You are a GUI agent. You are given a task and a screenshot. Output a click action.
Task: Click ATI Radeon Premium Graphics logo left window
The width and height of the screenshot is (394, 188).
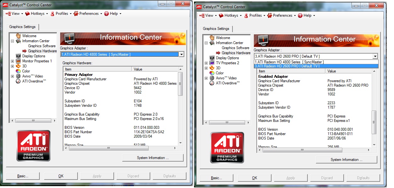(33, 146)
